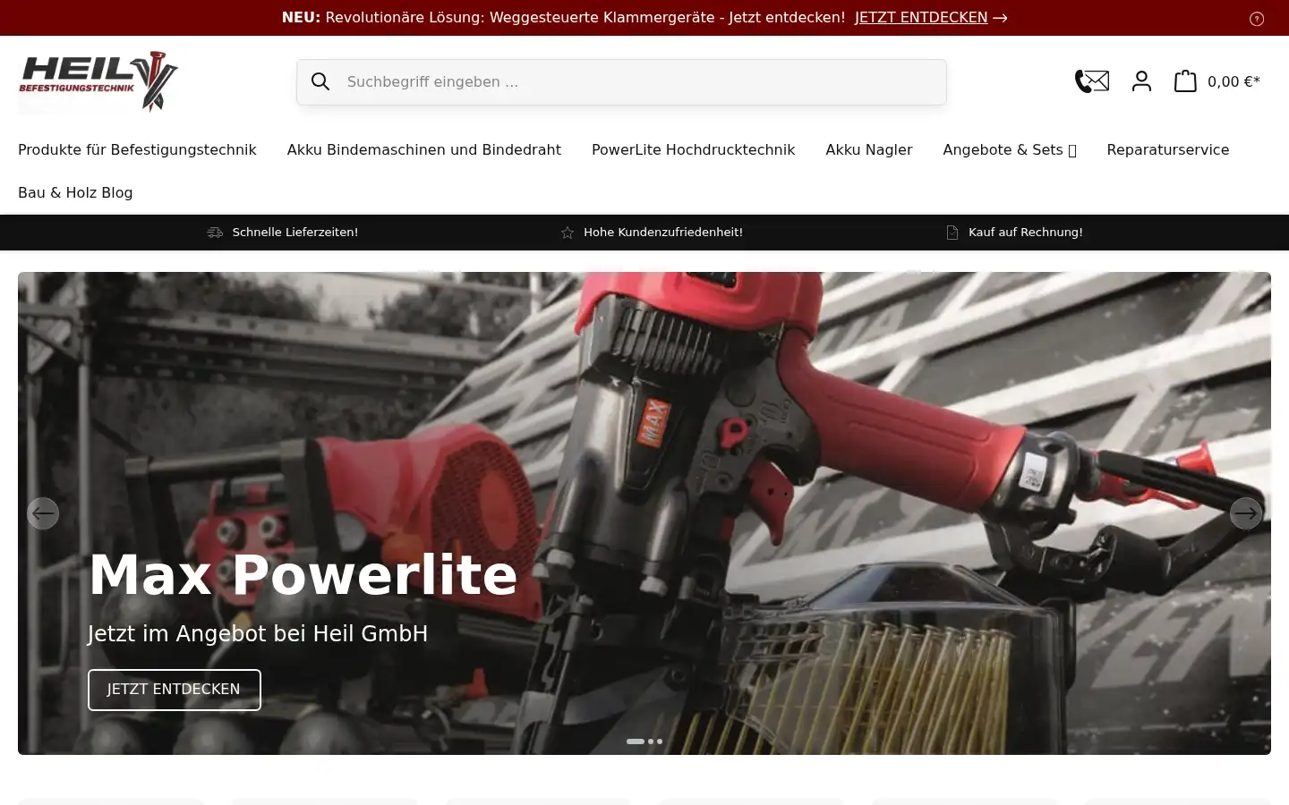The width and height of the screenshot is (1289, 805).
Task: Click Schnelle Lieferzeiten! text
Action: point(295,233)
